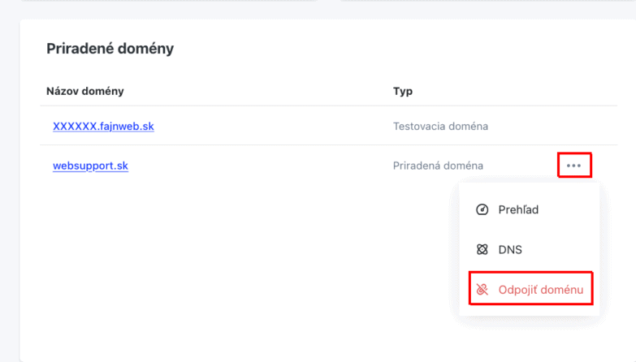
Task: Click the red unlink icon
Action: (x=482, y=290)
